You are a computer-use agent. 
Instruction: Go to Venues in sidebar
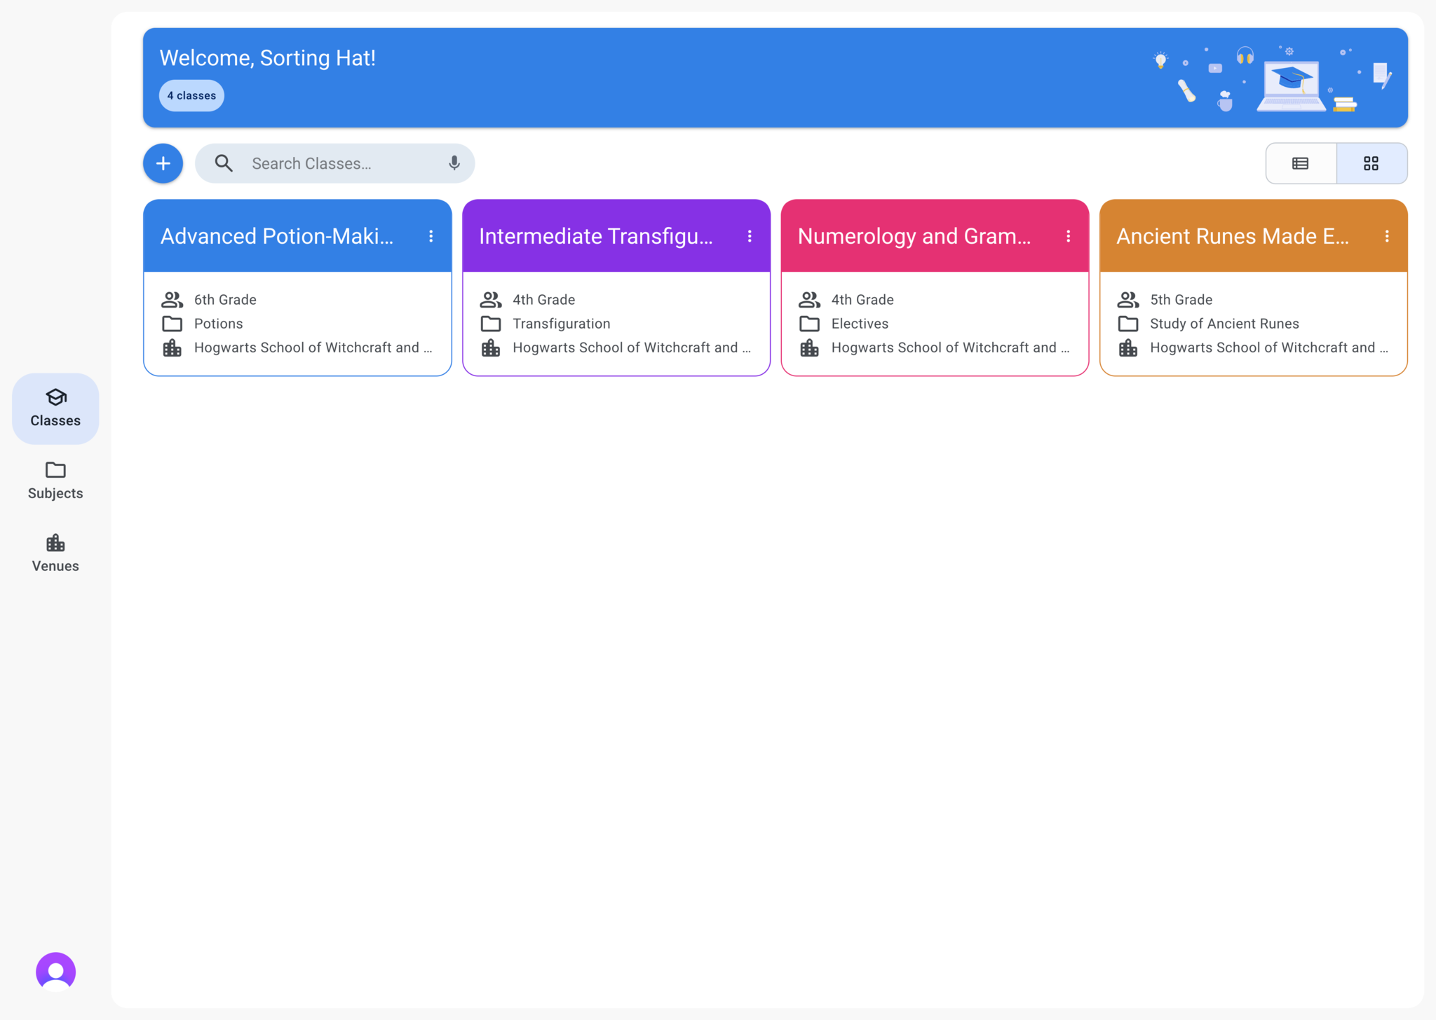coord(55,553)
